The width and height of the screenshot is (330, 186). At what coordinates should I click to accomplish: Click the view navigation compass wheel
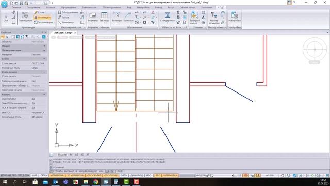(x=315, y=50)
